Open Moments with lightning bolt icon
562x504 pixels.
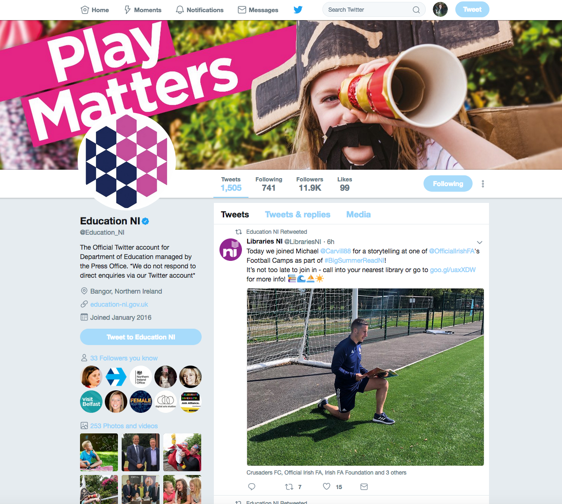pos(127,10)
